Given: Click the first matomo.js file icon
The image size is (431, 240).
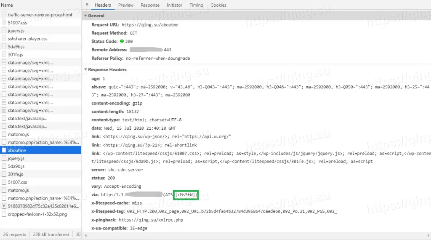Looking at the screenshot, I should (x=4, y=135).
